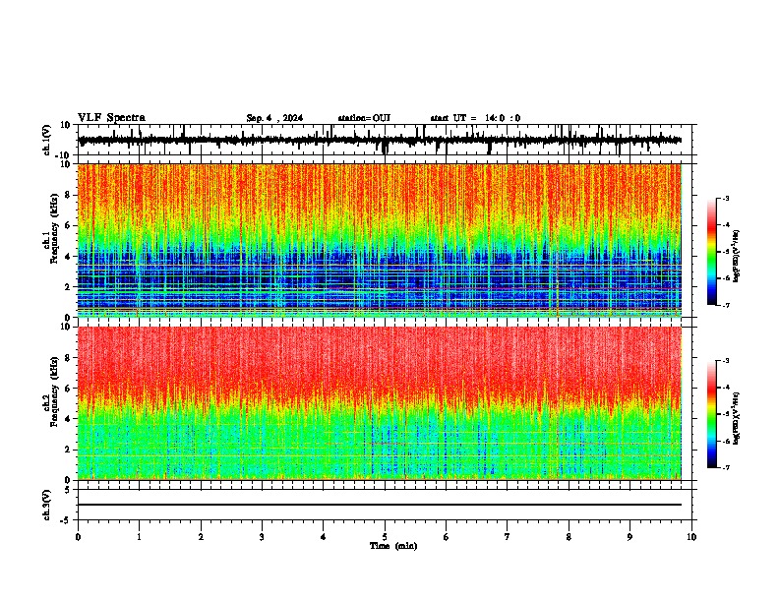Click the flat ch.3 voltage trace line
Viewport: 779px width, 602px height.
pyautogui.click(x=380, y=505)
